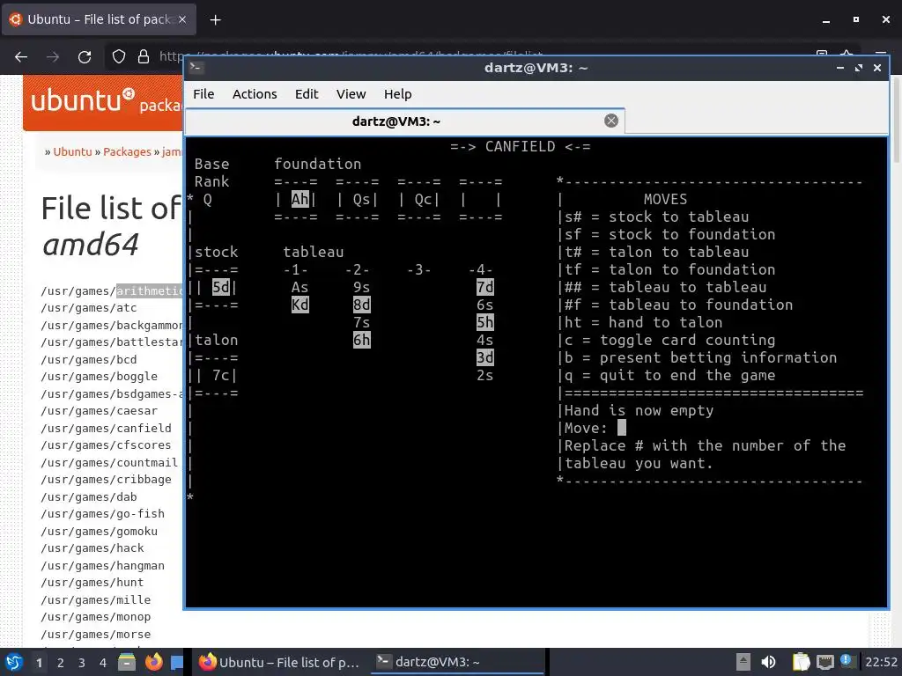Viewport: 902px width, 676px height.
Task: Close the Ubuntu File list tab
Action: click(x=182, y=19)
